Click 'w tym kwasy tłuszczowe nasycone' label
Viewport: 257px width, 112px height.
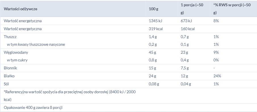coord(36,44)
